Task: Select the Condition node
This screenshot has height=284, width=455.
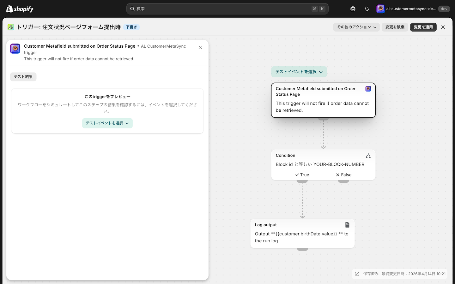Action: [x=323, y=165]
